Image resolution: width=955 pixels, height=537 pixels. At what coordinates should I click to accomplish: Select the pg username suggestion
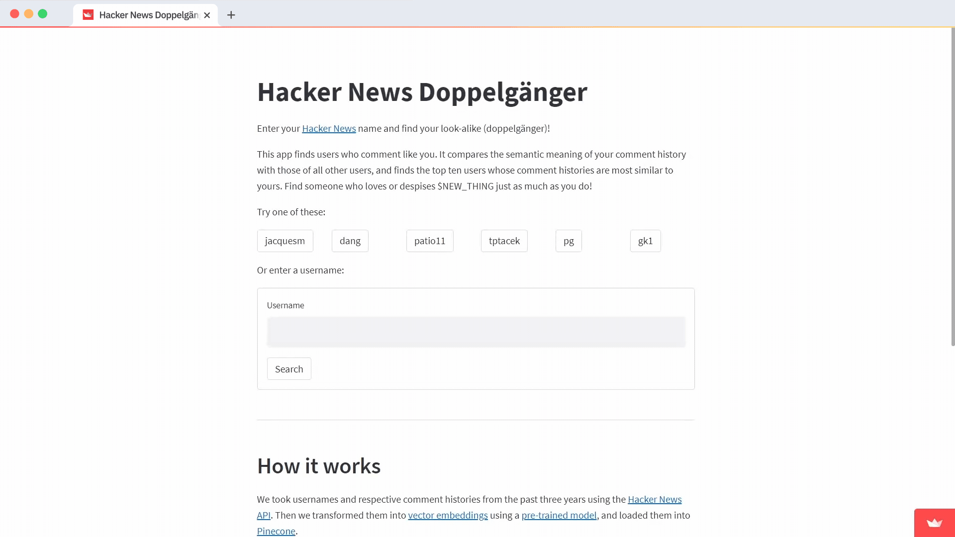click(x=569, y=241)
